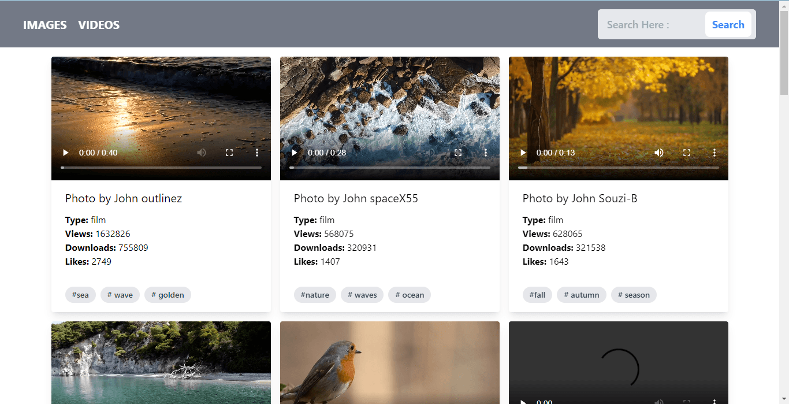
Task: Mute the Souzi-B autumn video
Action: (x=659, y=153)
